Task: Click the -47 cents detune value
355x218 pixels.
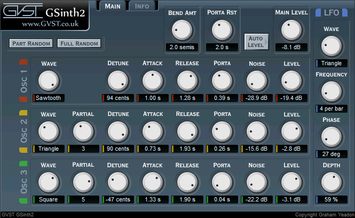Action: click(x=118, y=199)
